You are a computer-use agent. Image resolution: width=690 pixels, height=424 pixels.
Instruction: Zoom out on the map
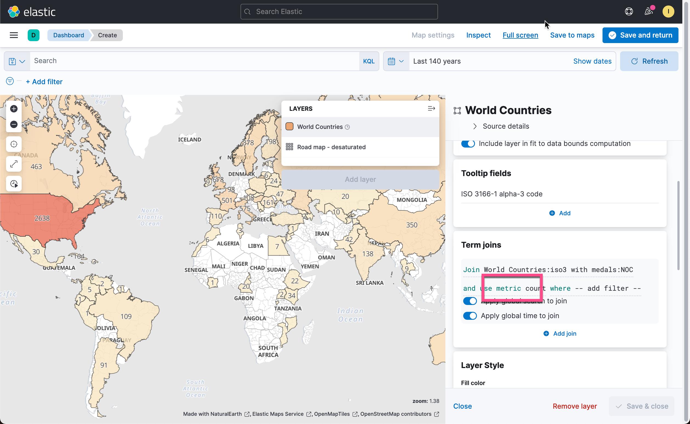click(14, 125)
